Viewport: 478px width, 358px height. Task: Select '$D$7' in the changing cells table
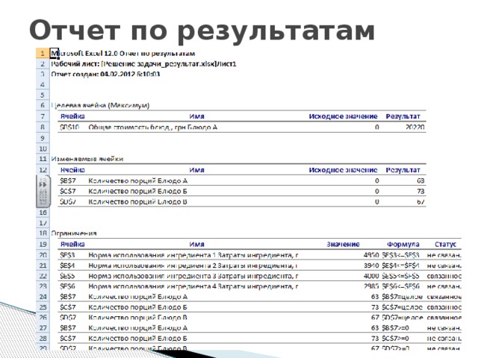tap(68, 201)
